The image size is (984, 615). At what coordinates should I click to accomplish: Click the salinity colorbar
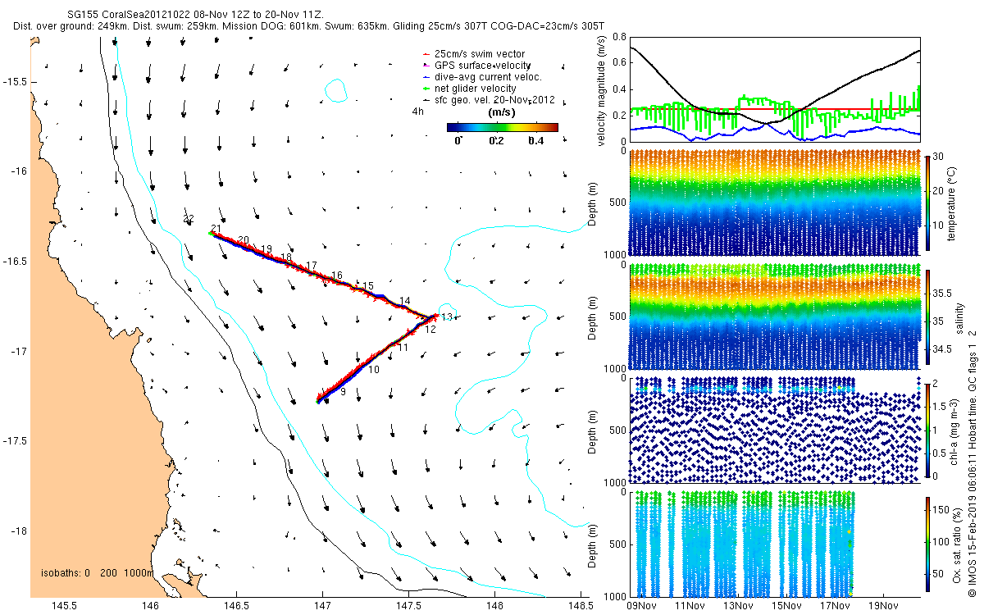tap(927, 316)
